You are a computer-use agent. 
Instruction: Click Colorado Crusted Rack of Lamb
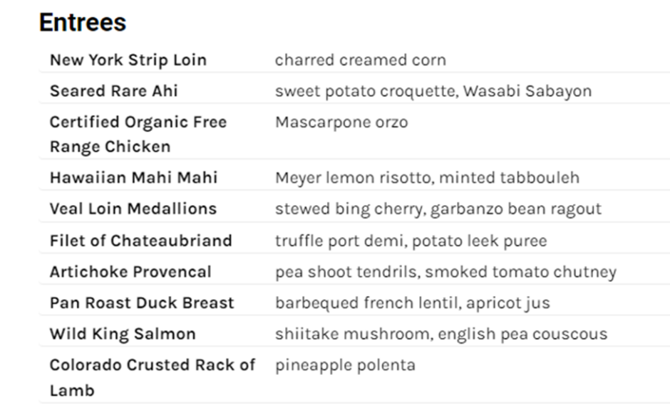point(152,377)
